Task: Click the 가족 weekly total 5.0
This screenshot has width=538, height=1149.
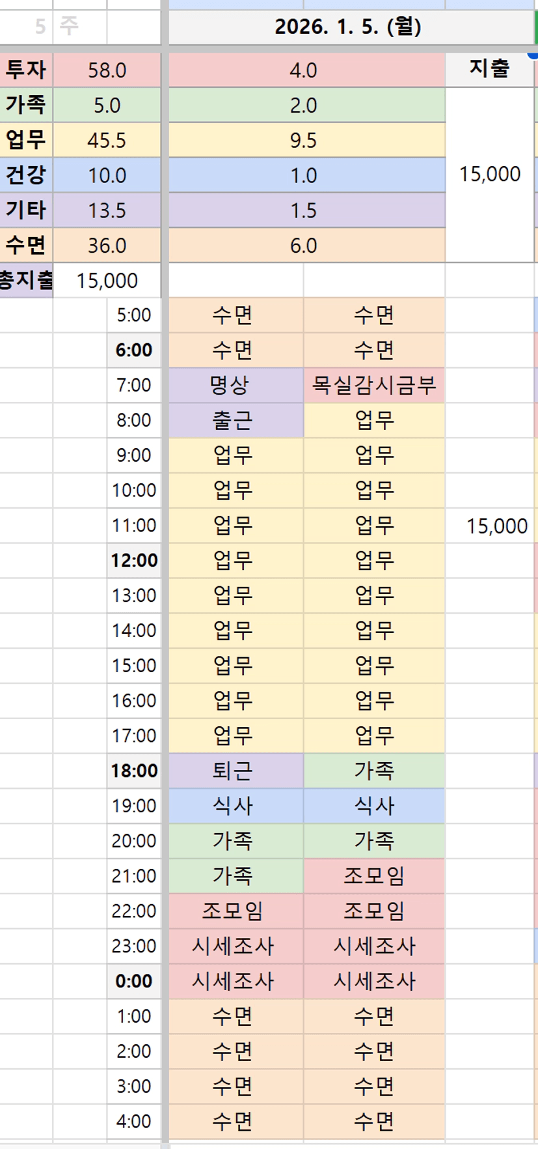Action: [107, 106]
